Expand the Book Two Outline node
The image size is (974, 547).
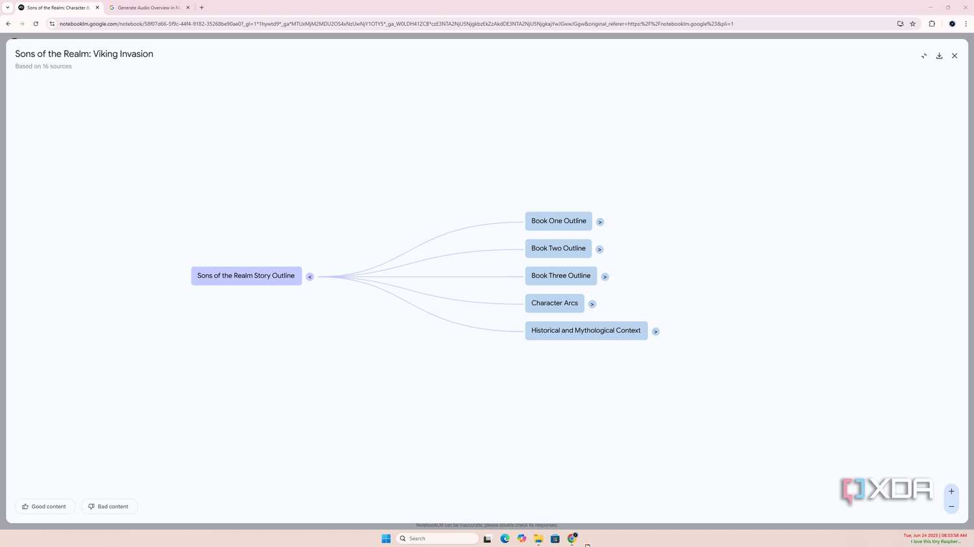click(599, 249)
